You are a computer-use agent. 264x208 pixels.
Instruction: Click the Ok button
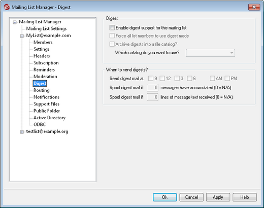[x=165, y=197]
